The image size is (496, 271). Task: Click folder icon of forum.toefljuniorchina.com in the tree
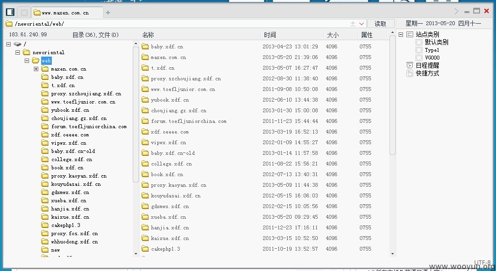[45, 126]
